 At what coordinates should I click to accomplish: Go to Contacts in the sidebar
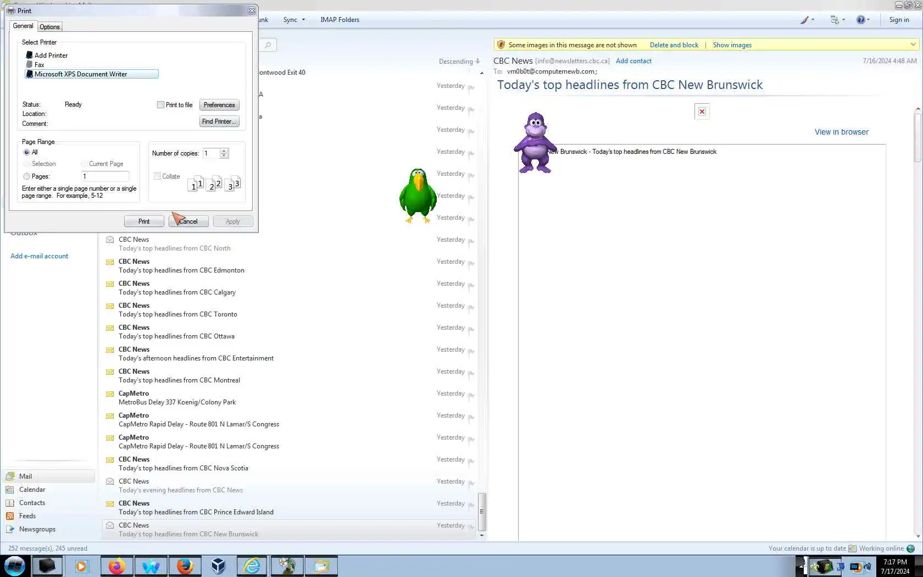click(x=32, y=503)
